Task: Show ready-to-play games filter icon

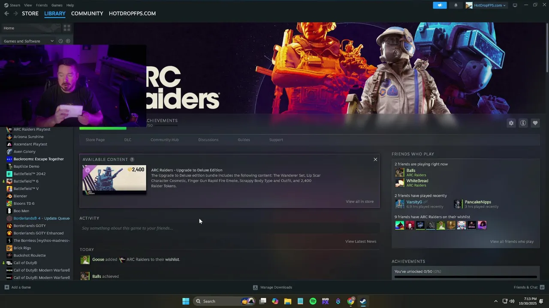Action: pos(68,41)
